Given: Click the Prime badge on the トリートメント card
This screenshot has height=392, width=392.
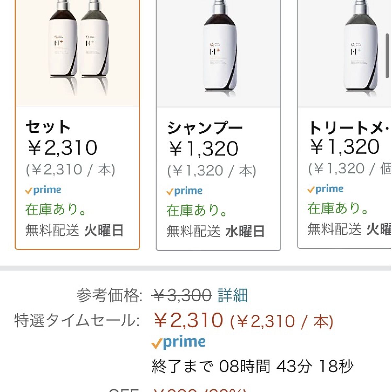Looking at the screenshot, I should point(325,188).
